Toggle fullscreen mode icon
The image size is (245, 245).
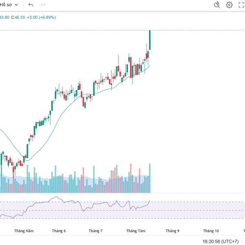coord(241,5)
